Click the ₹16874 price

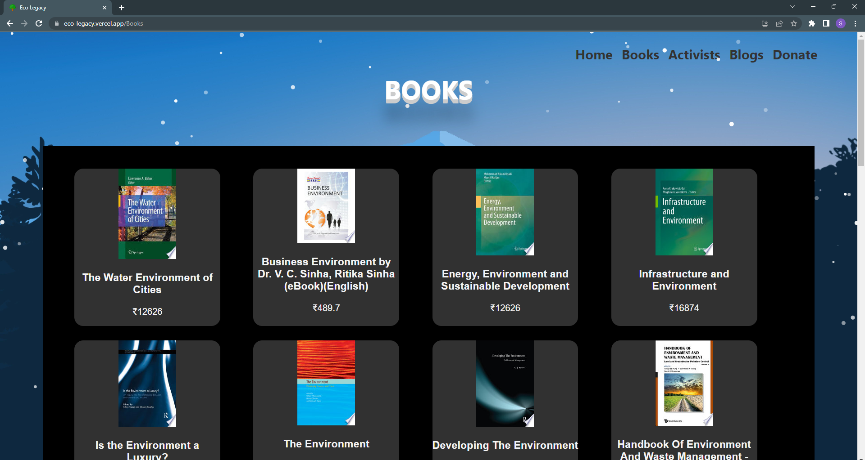tap(684, 308)
